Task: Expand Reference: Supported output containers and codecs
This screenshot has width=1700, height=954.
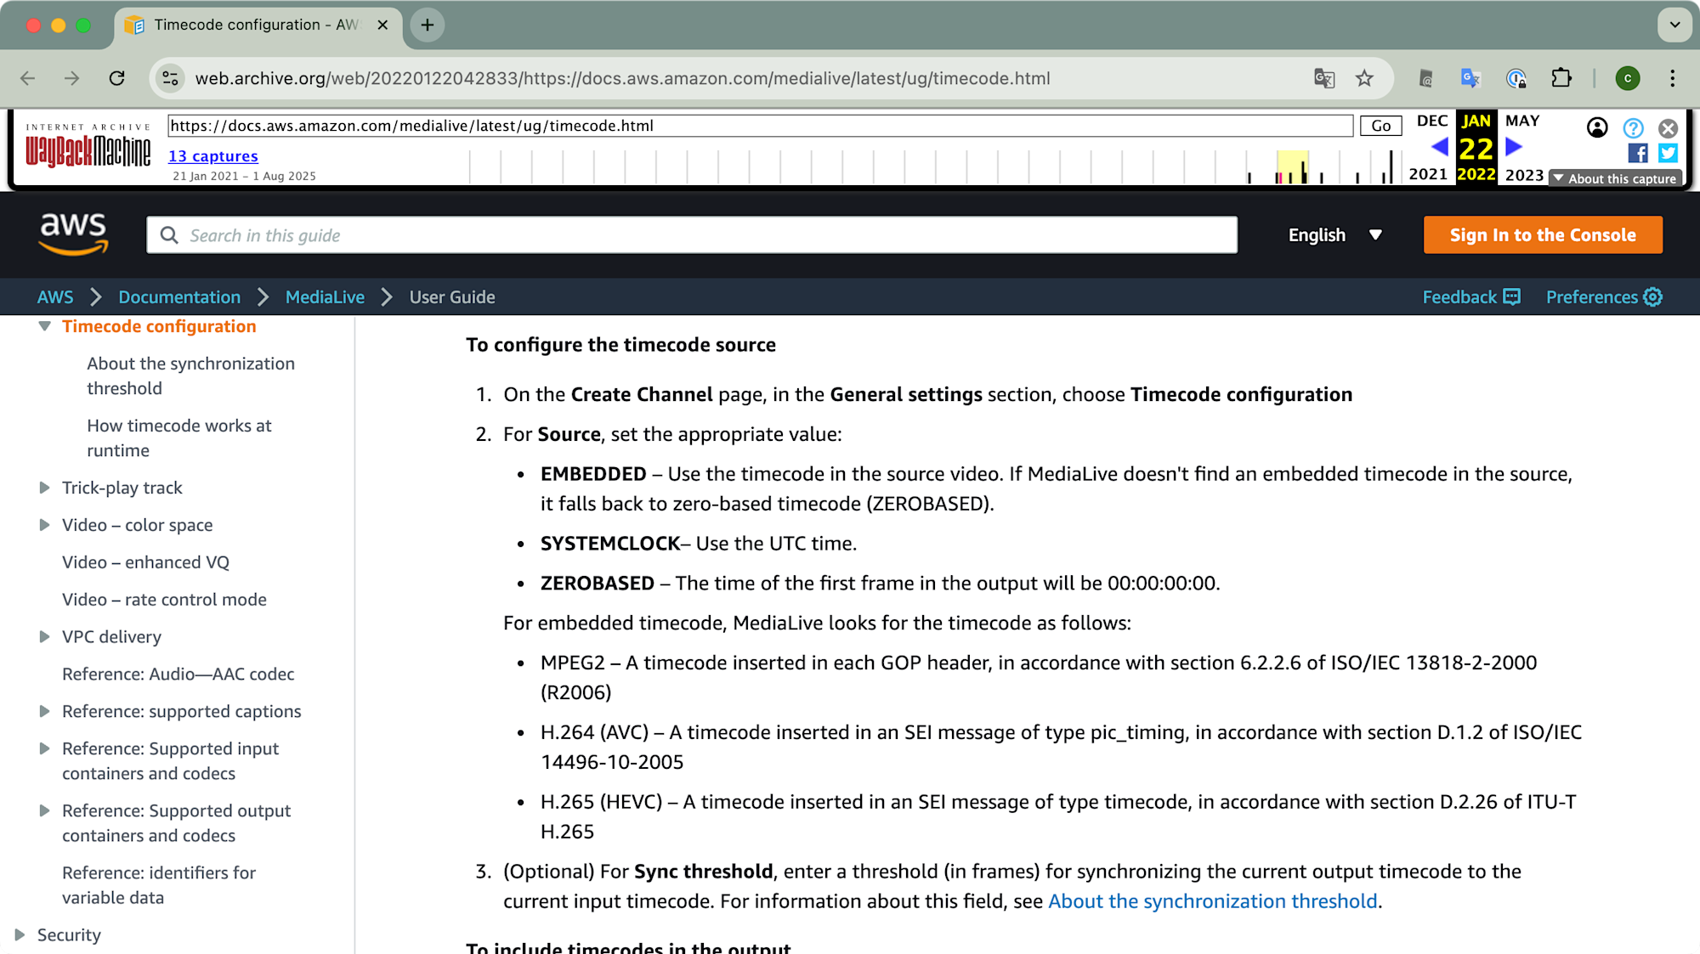Action: pos(44,810)
